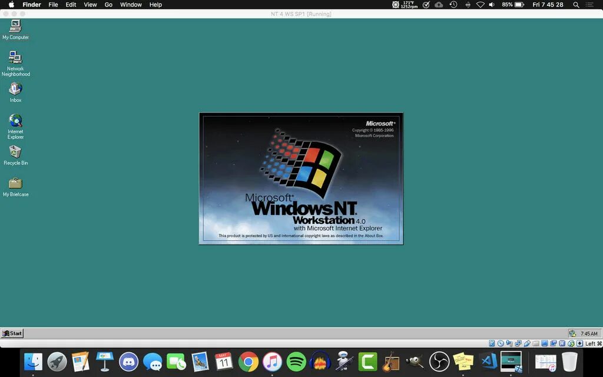Launch Keynote from the Dock
Screen dimensions: 603x377
[105, 362]
